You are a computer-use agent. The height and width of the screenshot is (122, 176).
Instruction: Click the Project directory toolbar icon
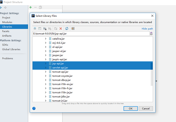45,29
